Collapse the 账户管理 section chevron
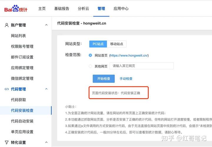Image resolution: width=212 pixels, height=147 pixels. (47, 25)
